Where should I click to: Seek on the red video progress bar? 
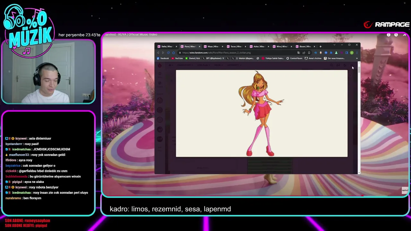pos(255,195)
